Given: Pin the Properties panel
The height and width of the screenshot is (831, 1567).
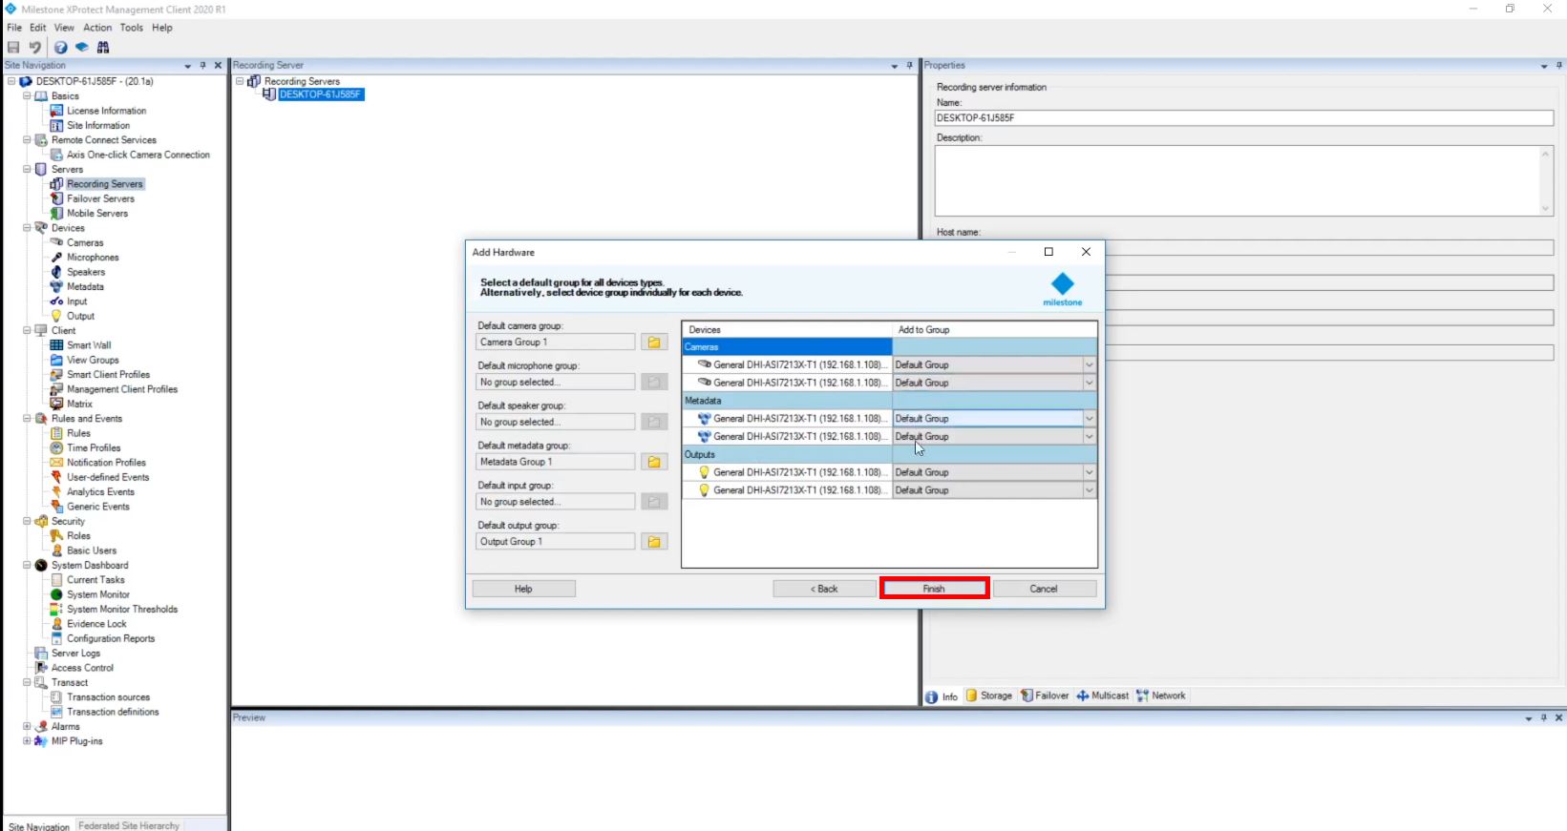Looking at the screenshot, I should [1558, 66].
